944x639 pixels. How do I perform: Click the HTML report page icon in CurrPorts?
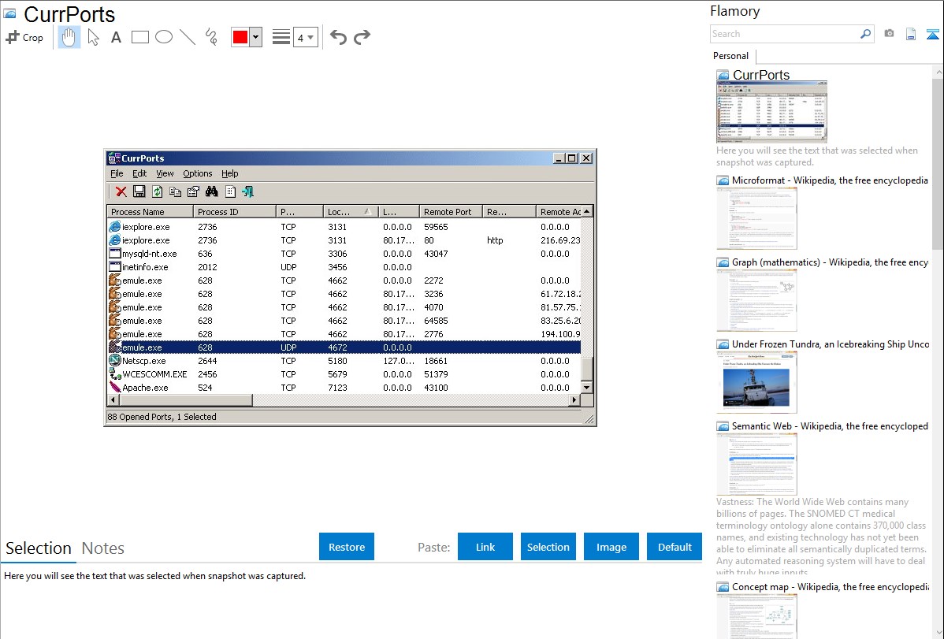pos(230,191)
